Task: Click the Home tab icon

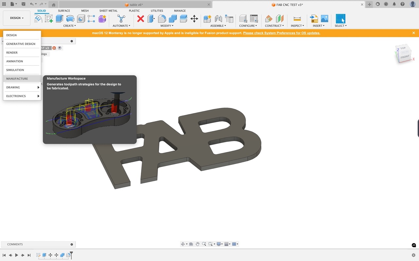Action: point(53,5)
